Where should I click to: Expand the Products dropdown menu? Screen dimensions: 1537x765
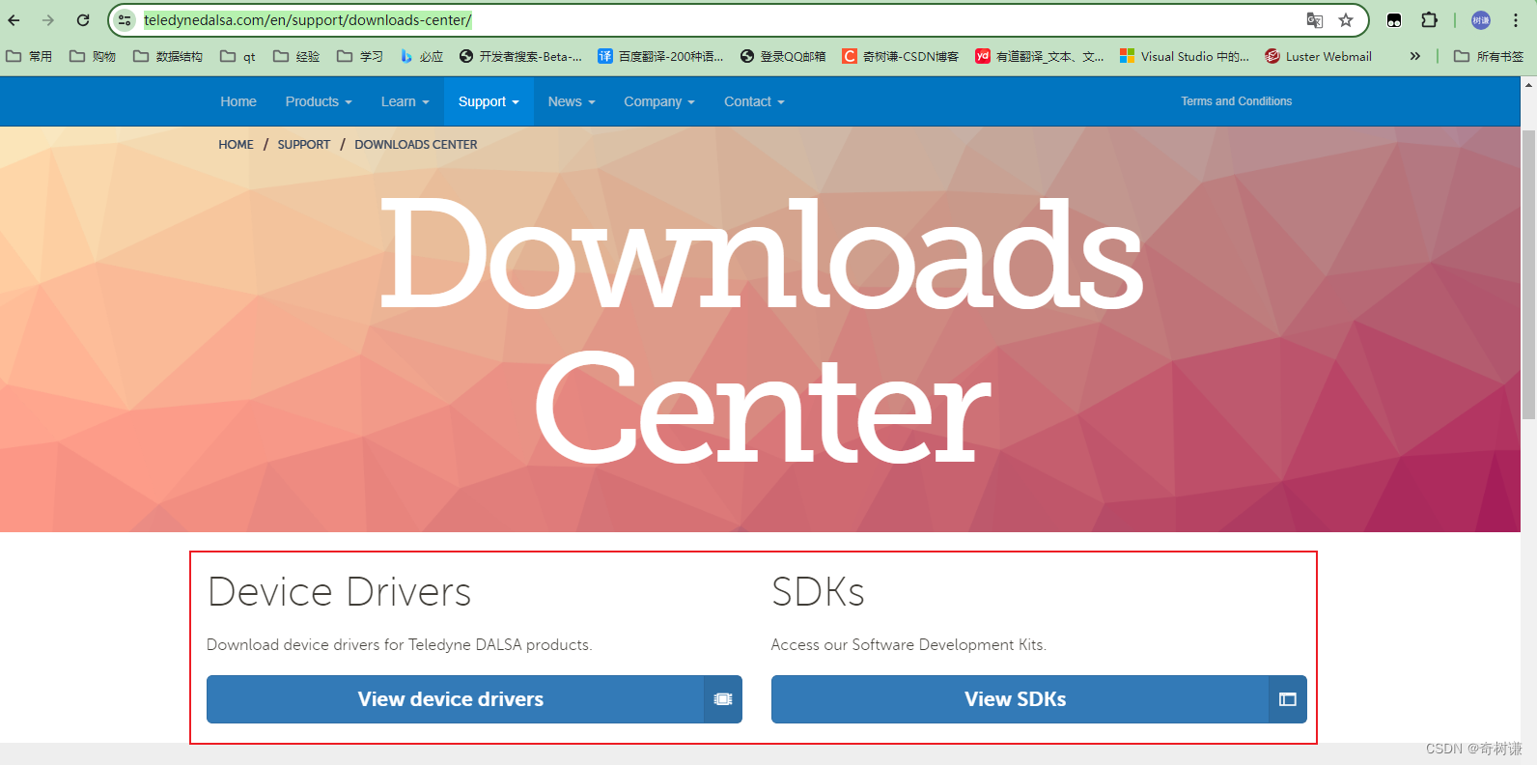click(319, 101)
